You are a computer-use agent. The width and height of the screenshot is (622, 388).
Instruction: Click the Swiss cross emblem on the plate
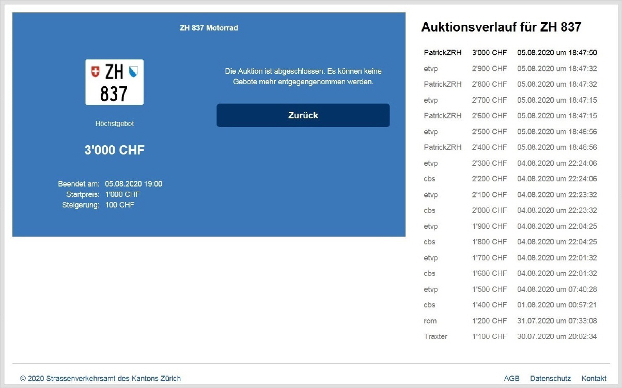click(x=95, y=72)
